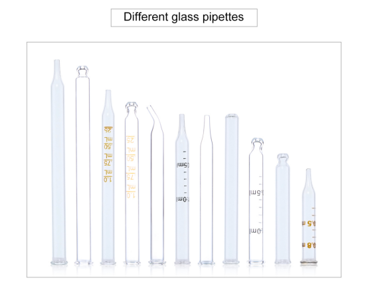Select the bent-tip glass pipette

click(157, 185)
